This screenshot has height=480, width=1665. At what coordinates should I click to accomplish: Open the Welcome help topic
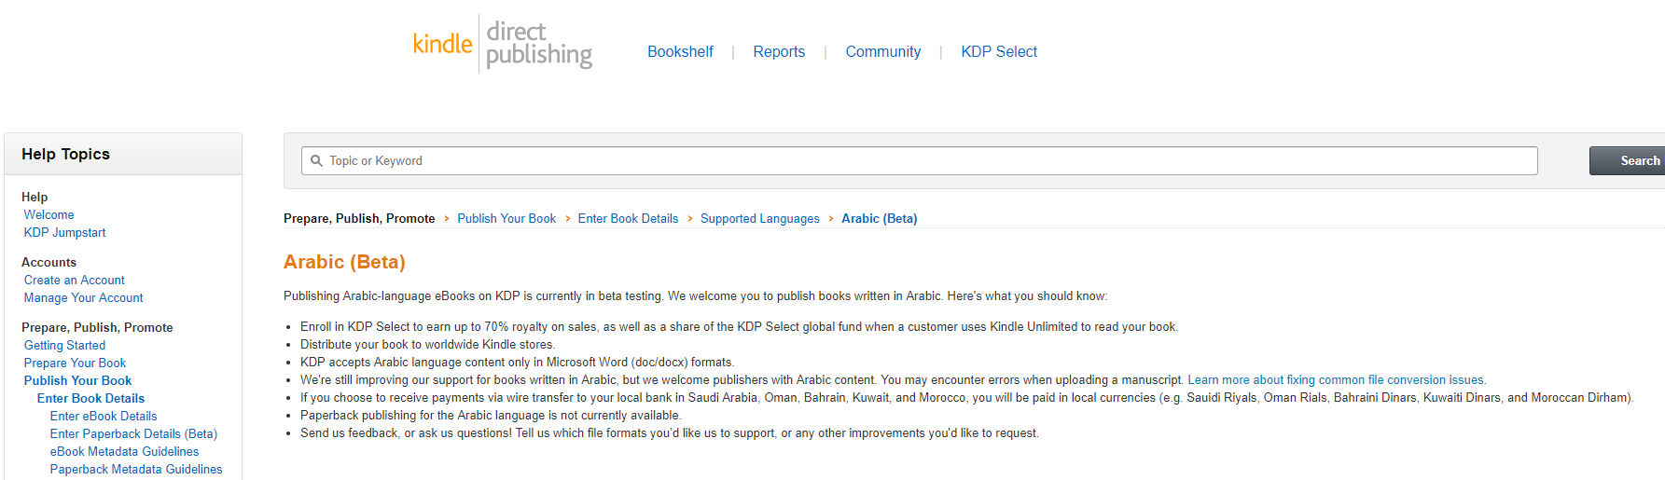[49, 214]
